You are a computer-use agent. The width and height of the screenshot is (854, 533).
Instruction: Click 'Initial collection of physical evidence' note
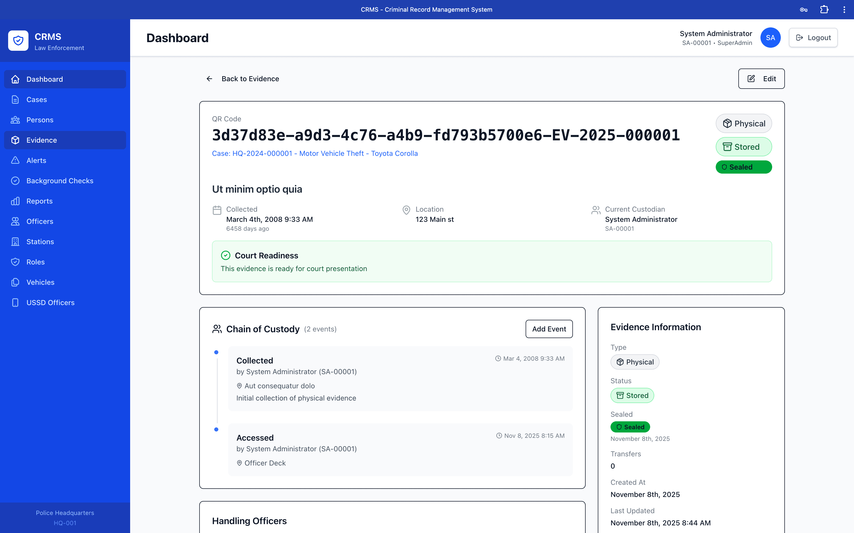pos(296,398)
